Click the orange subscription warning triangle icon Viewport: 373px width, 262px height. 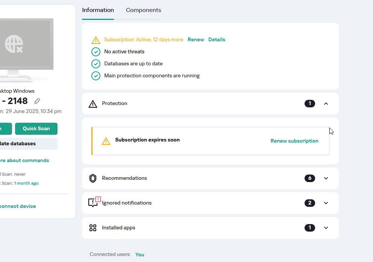[96, 40]
